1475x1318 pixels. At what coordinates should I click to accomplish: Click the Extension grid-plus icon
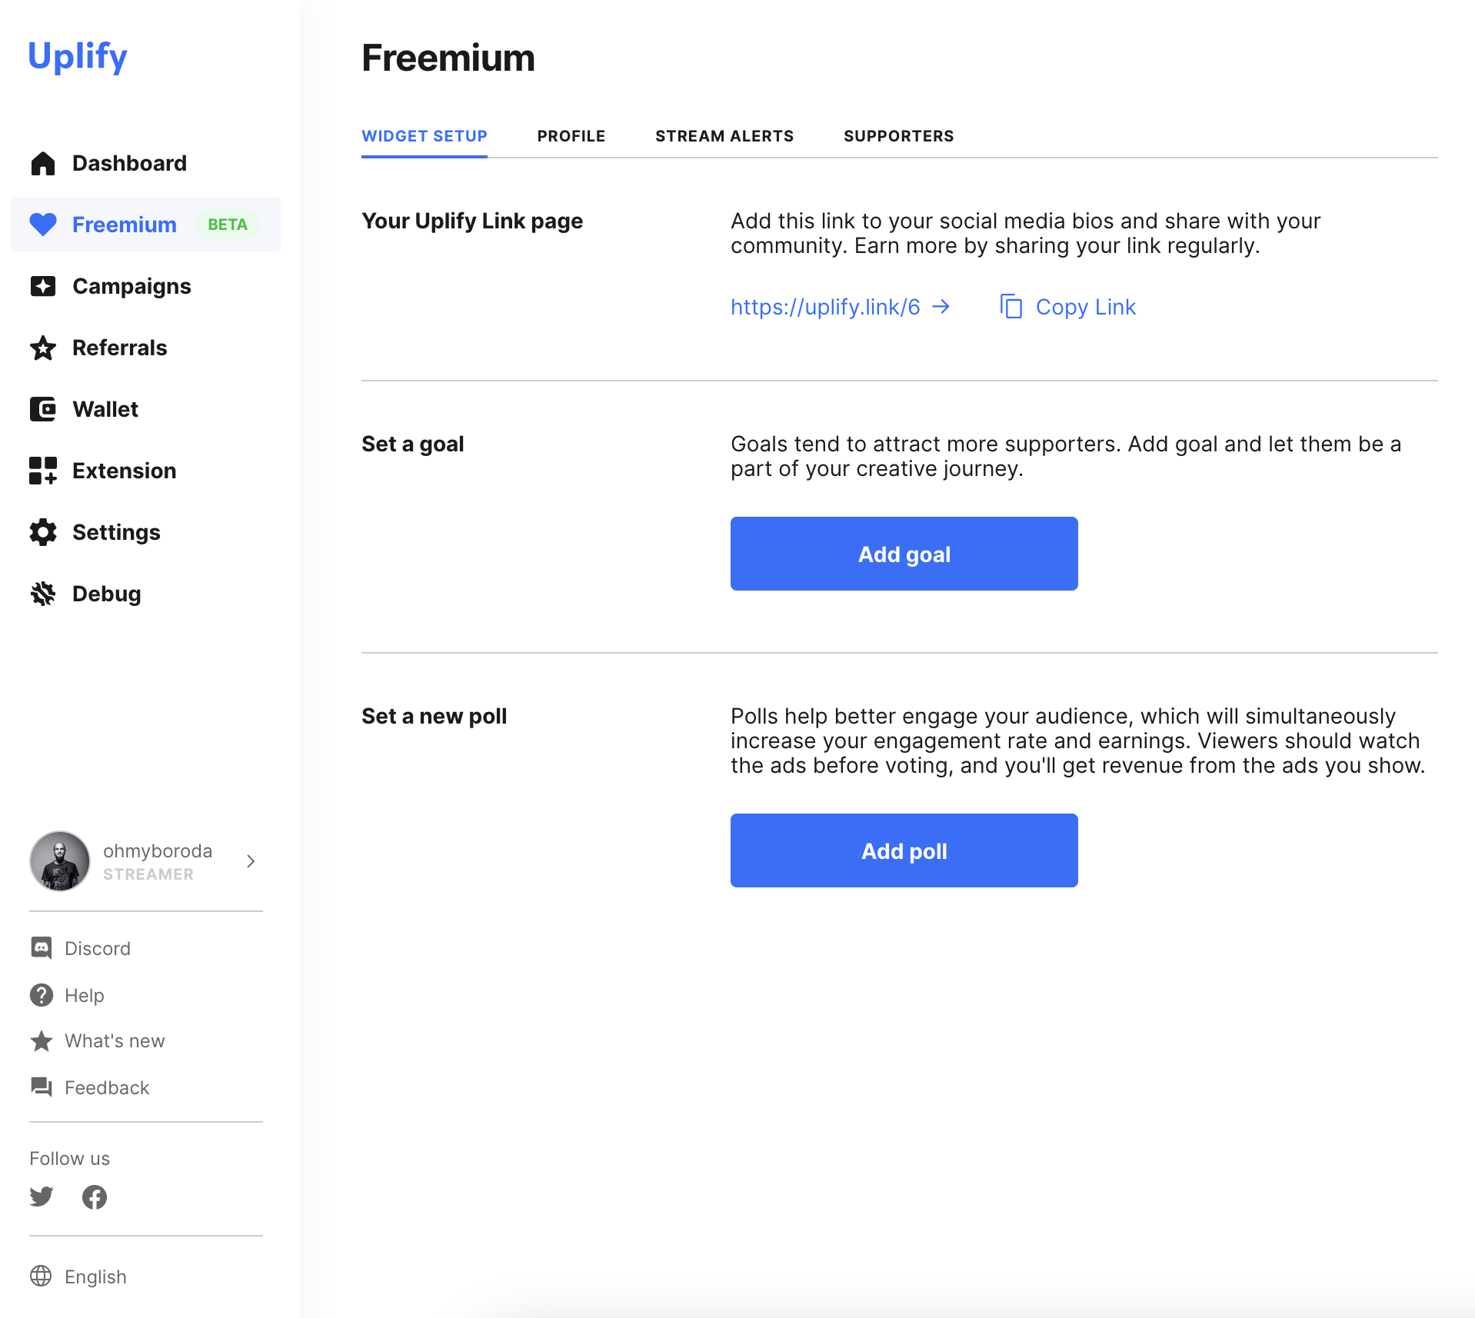pos(43,471)
